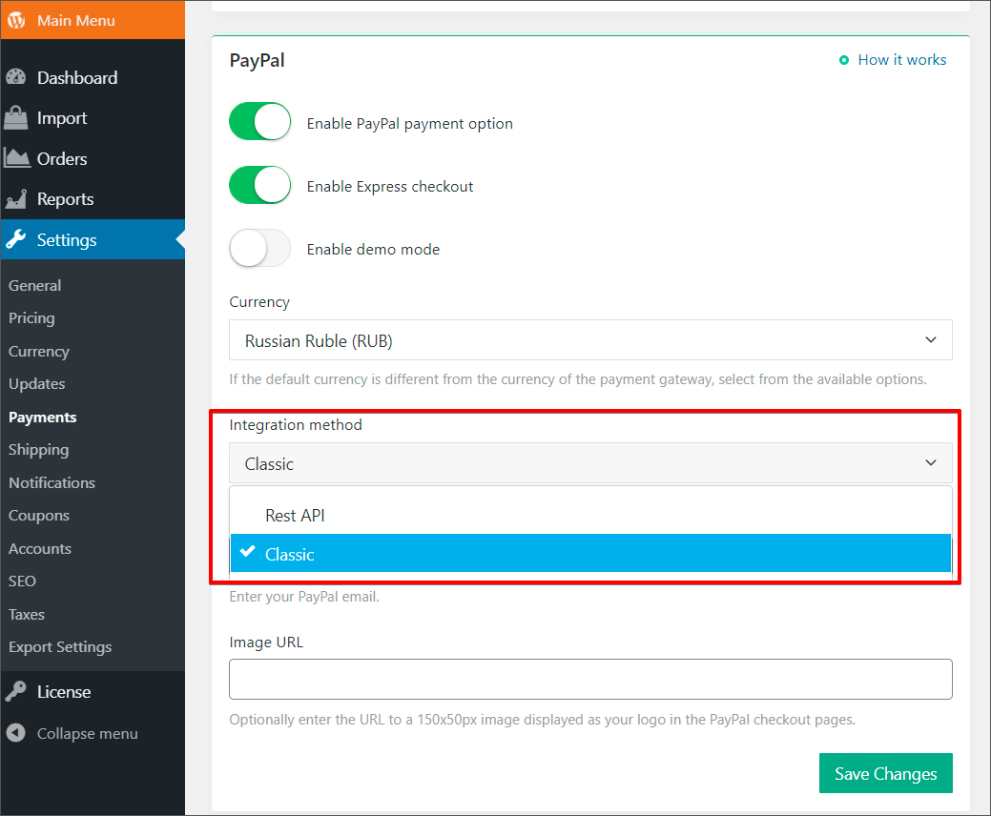The width and height of the screenshot is (991, 816).
Task: Click the Settings wrench icon
Action: [x=16, y=239]
